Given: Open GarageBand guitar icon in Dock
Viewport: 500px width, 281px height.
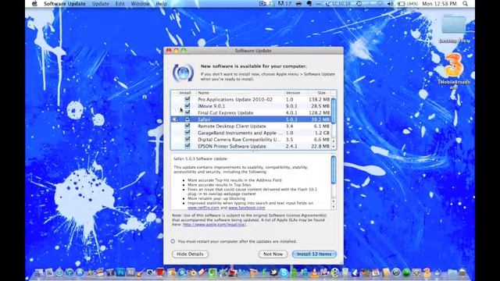Looking at the screenshot, I should click(141, 272).
